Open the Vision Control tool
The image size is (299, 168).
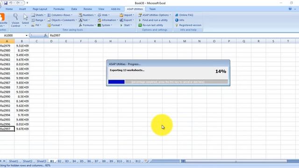click(x=15, y=20)
